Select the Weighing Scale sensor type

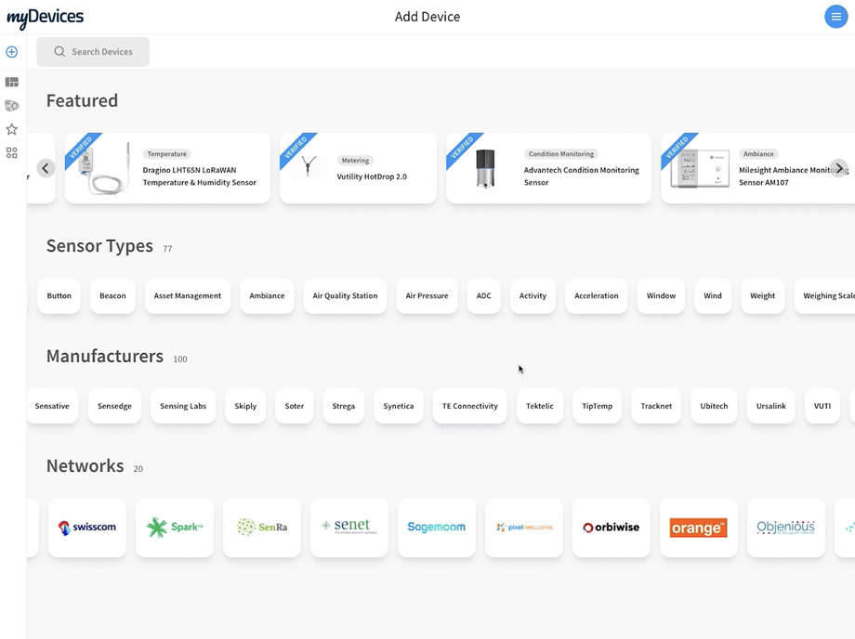point(825,295)
